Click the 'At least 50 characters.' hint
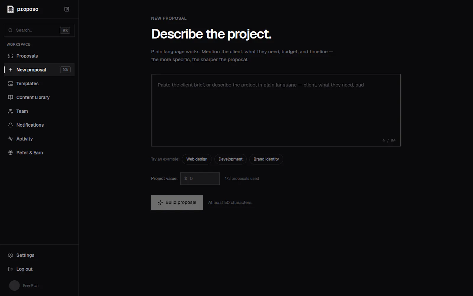 pyautogui.click(x=230, y=202)
